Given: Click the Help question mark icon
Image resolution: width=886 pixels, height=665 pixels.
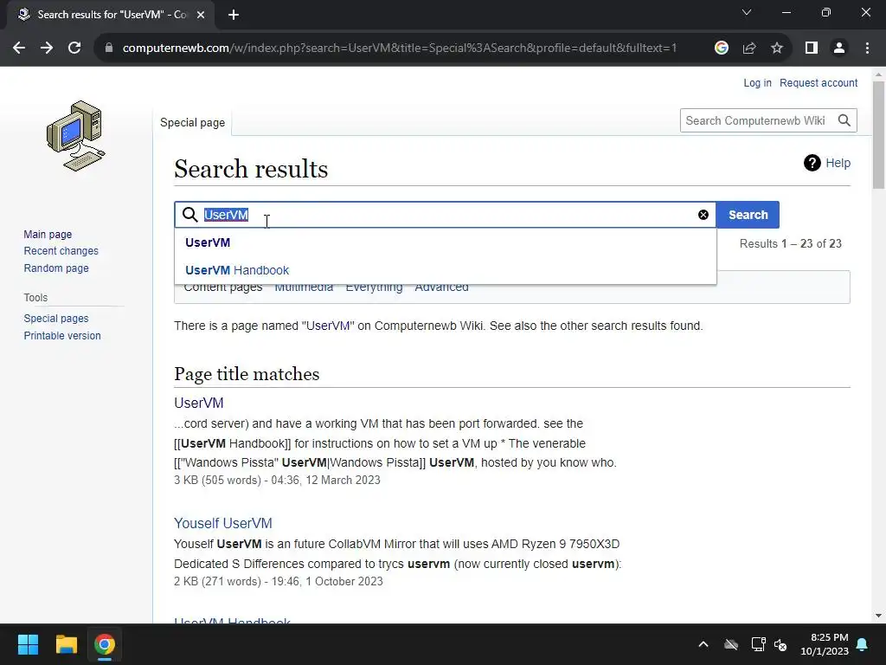Looking at the screenshot, I should 812,163.
